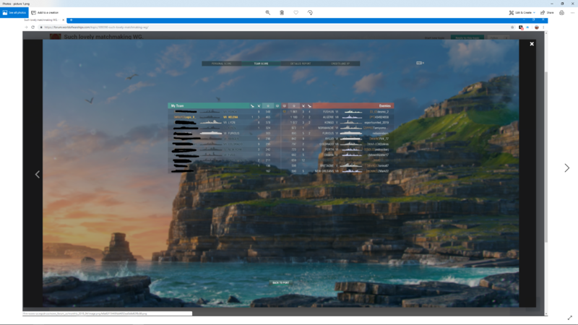Select the Detailed Report tab
This screenshot has width=578, height=325.
301,64
